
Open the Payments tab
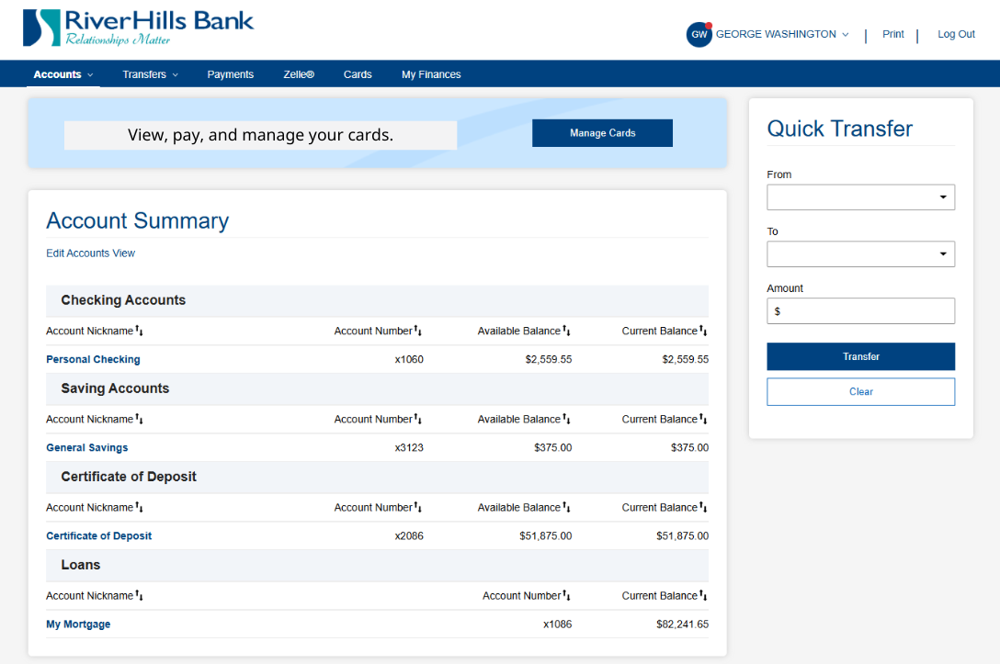(230, 74)
